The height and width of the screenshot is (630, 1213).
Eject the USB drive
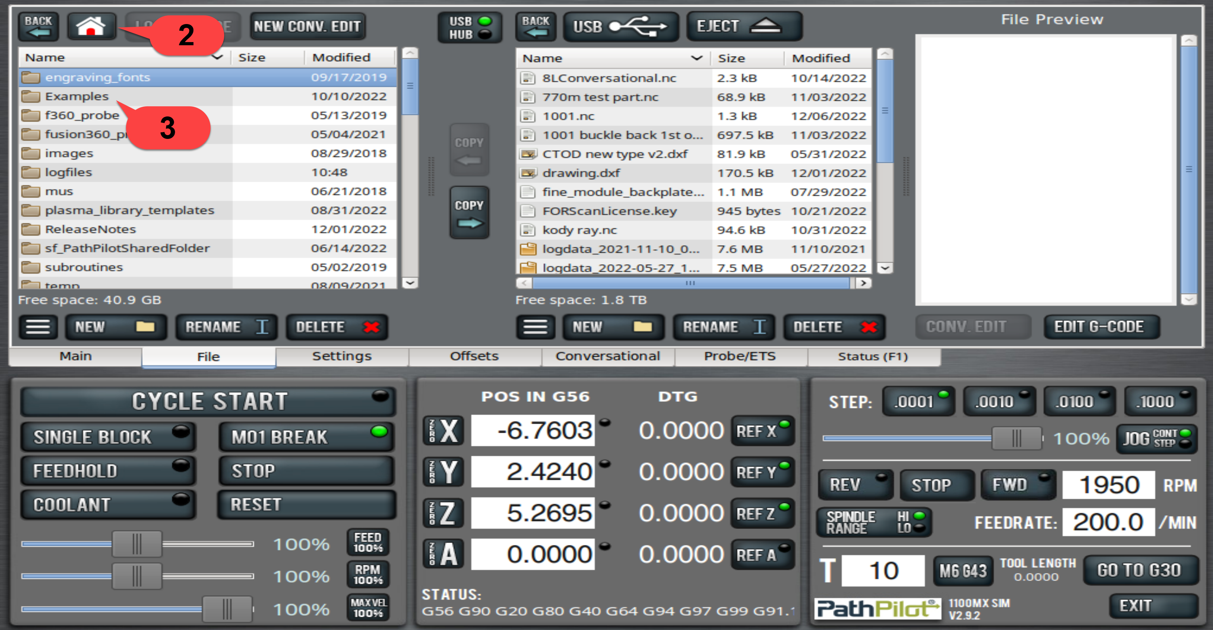[743, 26]
